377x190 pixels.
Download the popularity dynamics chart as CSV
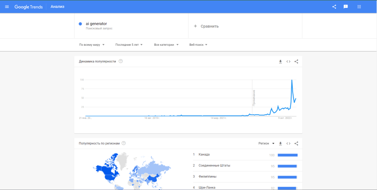pos(280,62)
